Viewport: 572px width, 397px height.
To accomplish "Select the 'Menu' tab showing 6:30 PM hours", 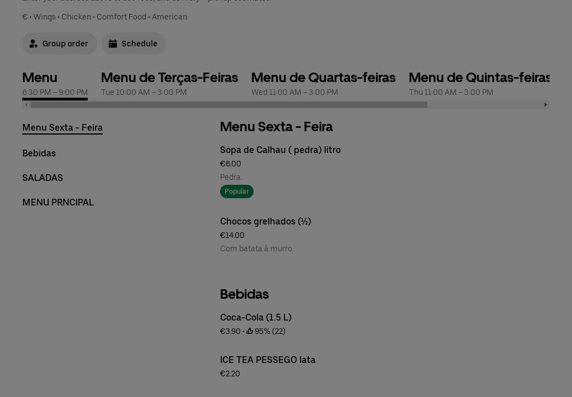I will coord(40,78).
